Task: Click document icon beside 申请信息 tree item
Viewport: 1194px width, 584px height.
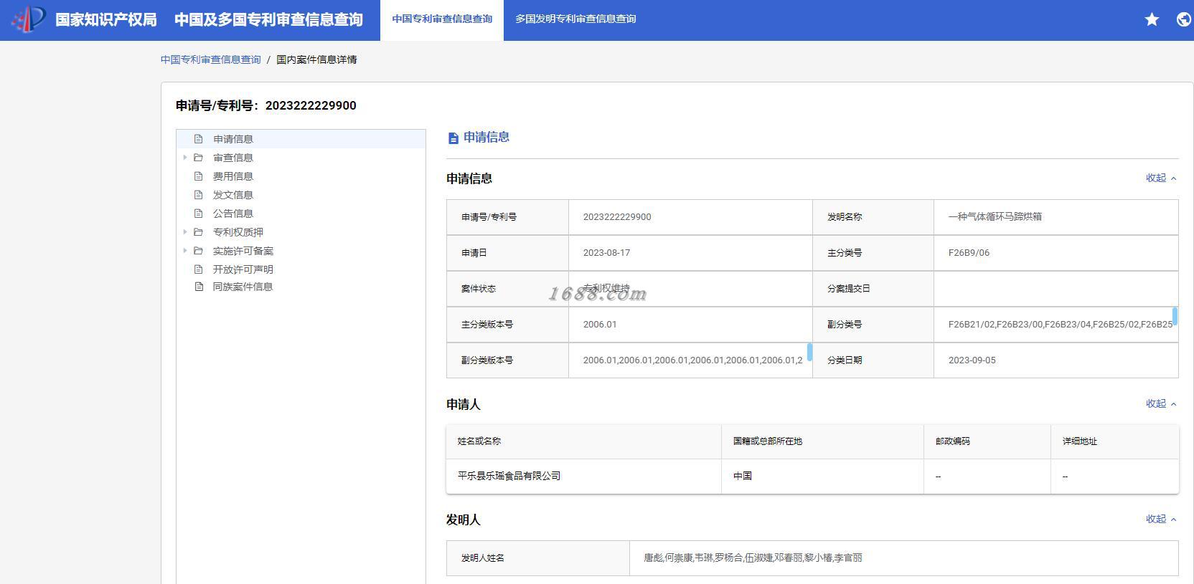Action: click(x=199, y=139)
